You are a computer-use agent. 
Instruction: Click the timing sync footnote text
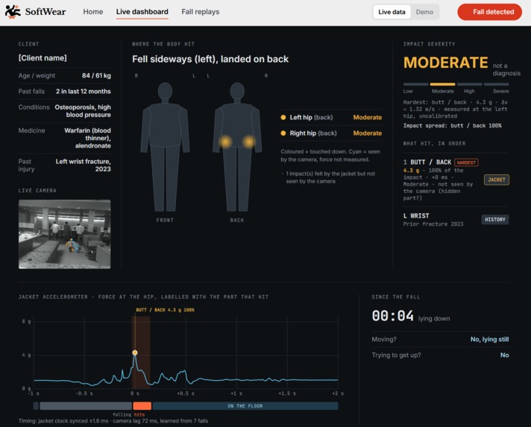(113, 421)
